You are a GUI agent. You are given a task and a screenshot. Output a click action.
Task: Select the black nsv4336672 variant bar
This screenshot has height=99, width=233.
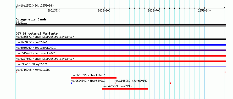point(120,39)
